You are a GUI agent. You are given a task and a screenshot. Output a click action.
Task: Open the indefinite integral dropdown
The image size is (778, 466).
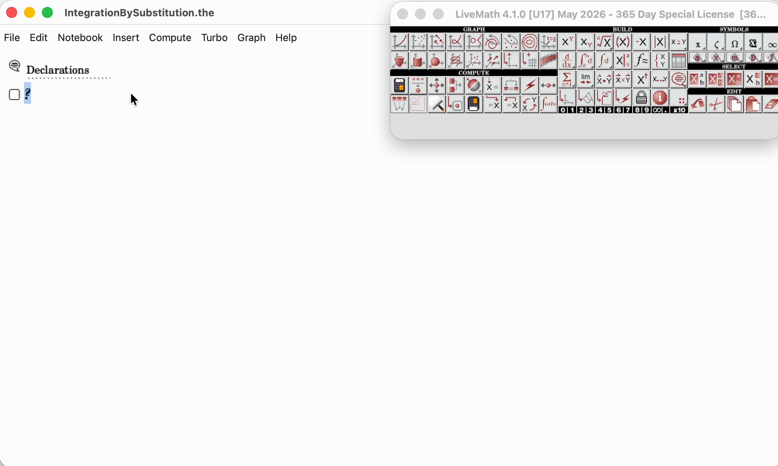604,60
